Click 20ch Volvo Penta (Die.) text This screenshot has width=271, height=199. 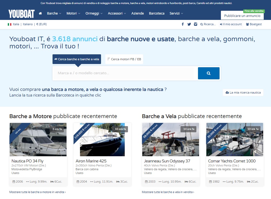point(224,165)
